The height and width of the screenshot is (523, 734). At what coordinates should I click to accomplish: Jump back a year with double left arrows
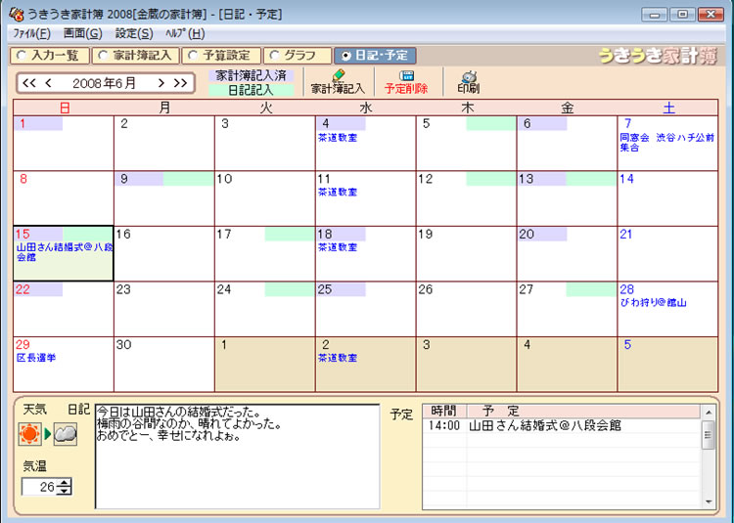(x=29, y=83)
